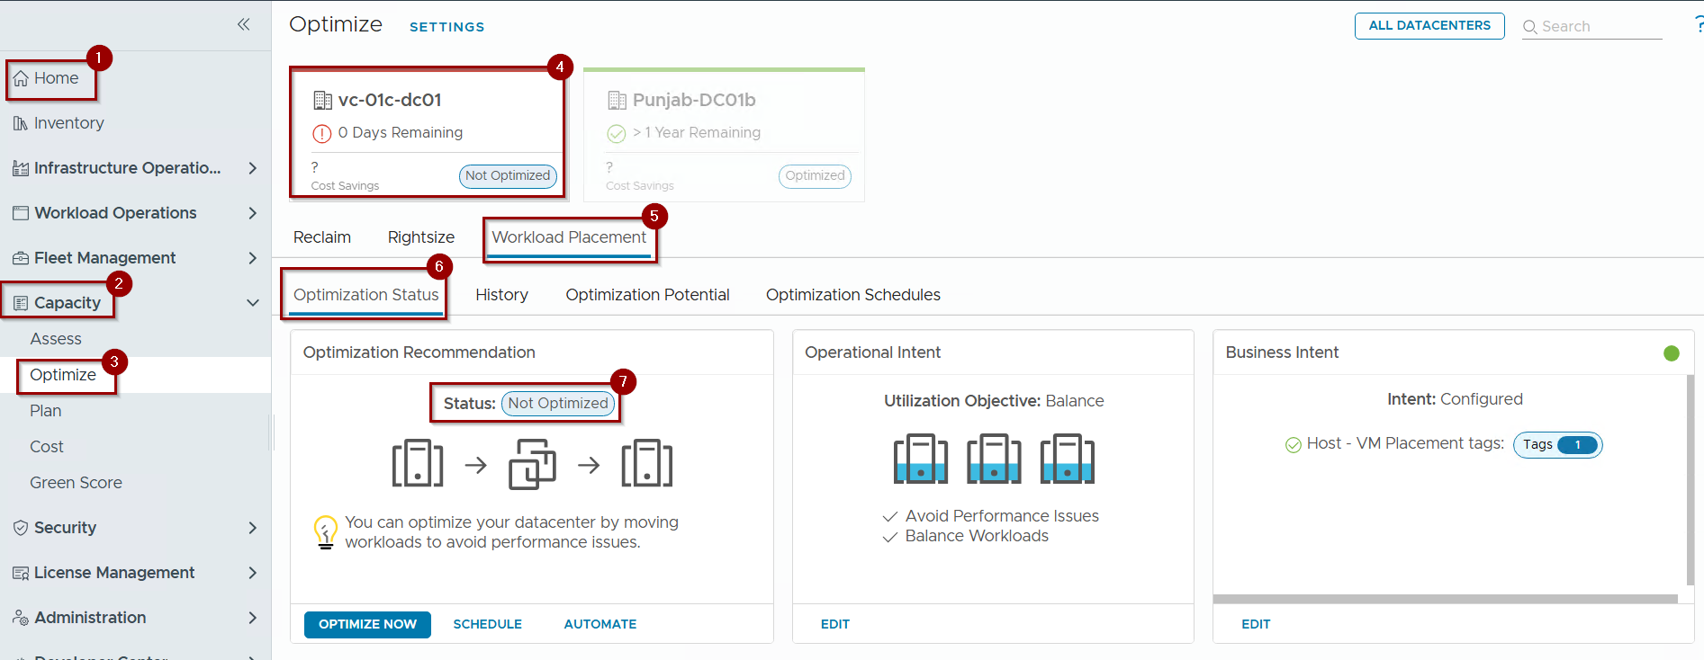Click the lightbulb tip icon
1704x660 pixels.
(325, 531)
